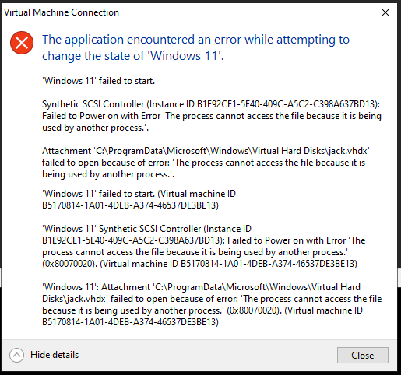Click the first "'Windows 11' failed to start." line
The width and height of the screenshot is (401, 375).
coord(98,81)
